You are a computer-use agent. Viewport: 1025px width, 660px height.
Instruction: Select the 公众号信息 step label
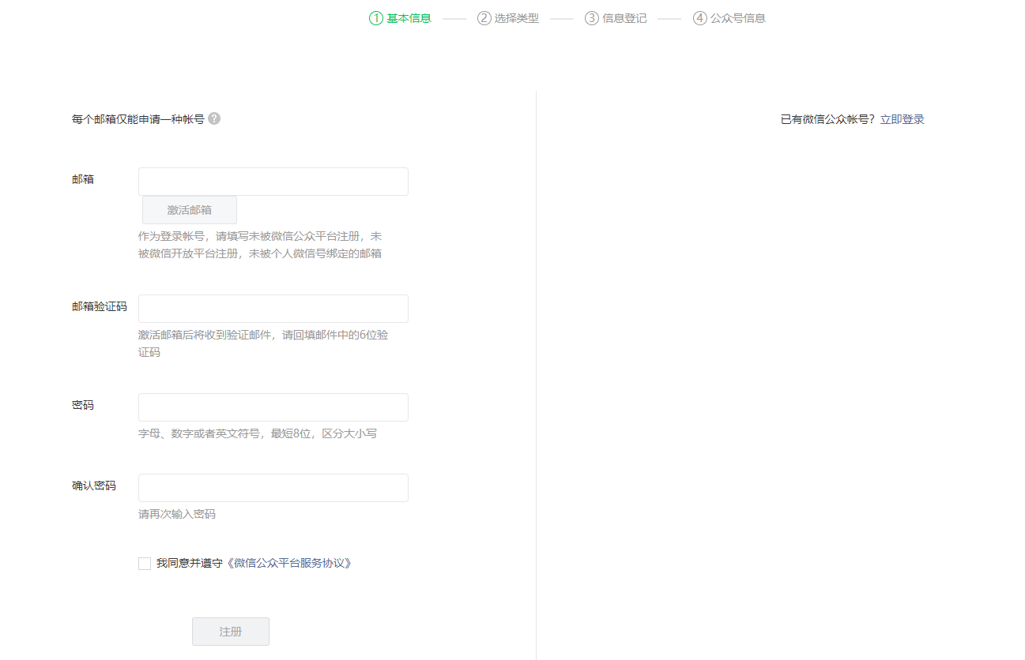[738, 18]
